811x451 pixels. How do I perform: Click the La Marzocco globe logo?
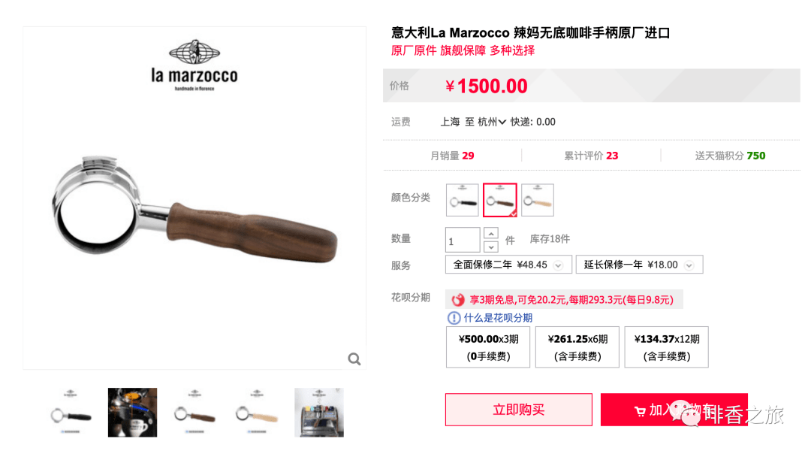[194, 53]
